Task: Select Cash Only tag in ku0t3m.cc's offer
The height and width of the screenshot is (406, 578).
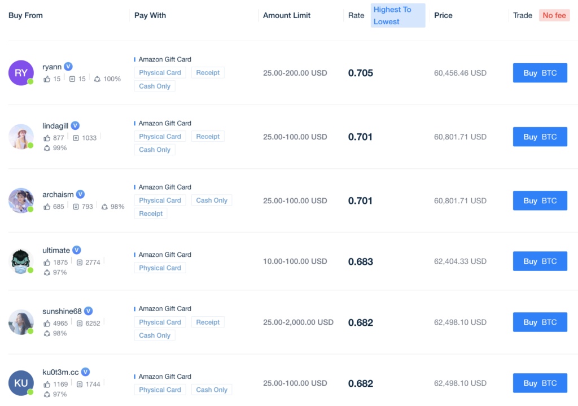Action: coord(212,390)
